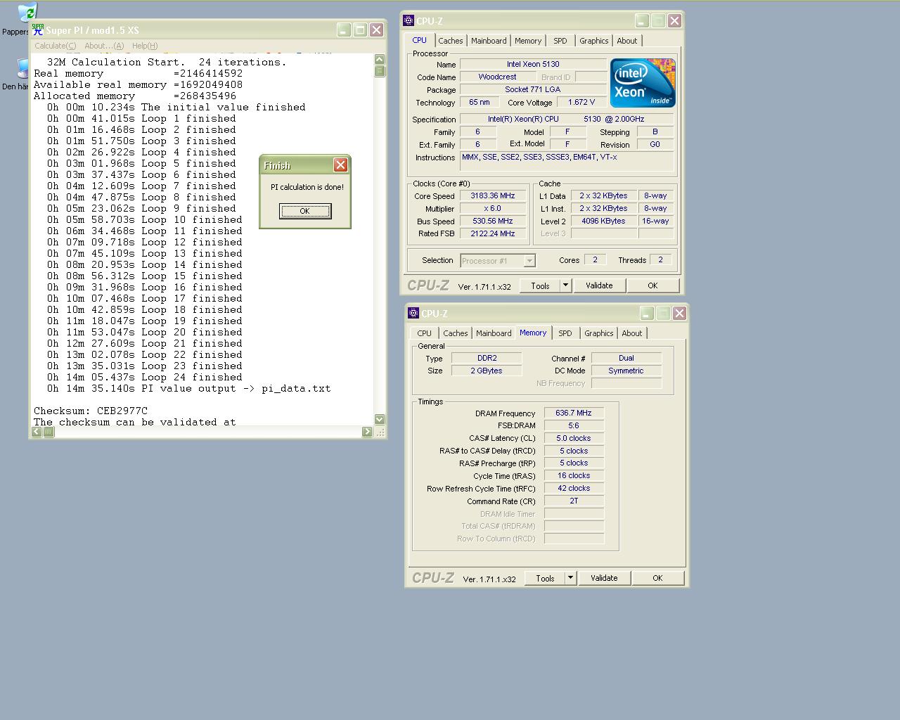
Task: Switch to Graphics tab in Memory CPU-Z window
Action: click(599, 333)
